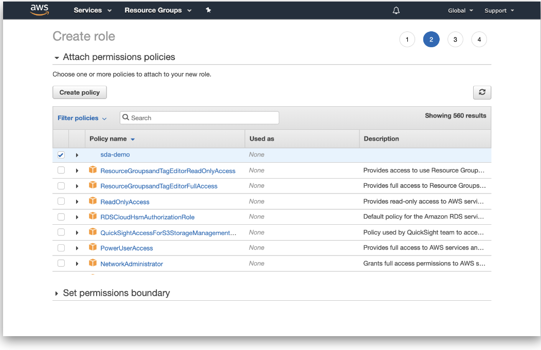This screenshot has height=350, width=541.
Task: Click 'Default policy for the Amazon RDS servi…' description
Action: pos(423,217)
